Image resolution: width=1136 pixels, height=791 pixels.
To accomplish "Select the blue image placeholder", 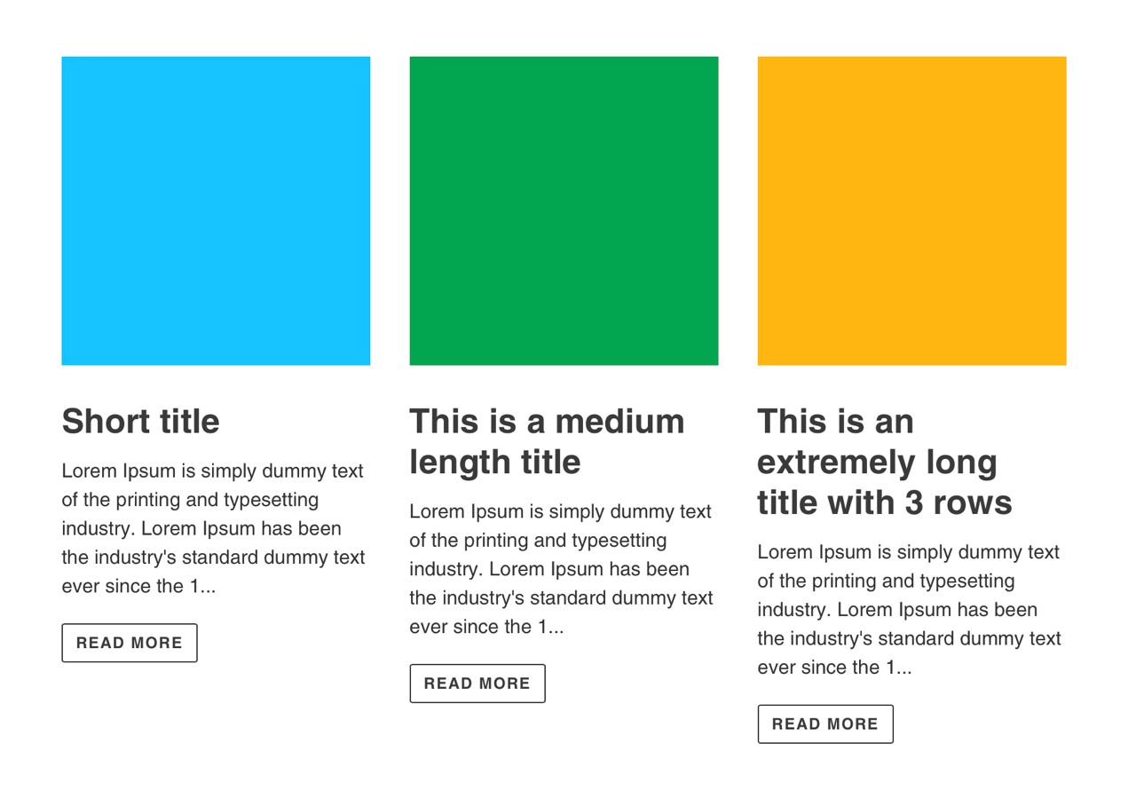I will (x=216, y=210).
